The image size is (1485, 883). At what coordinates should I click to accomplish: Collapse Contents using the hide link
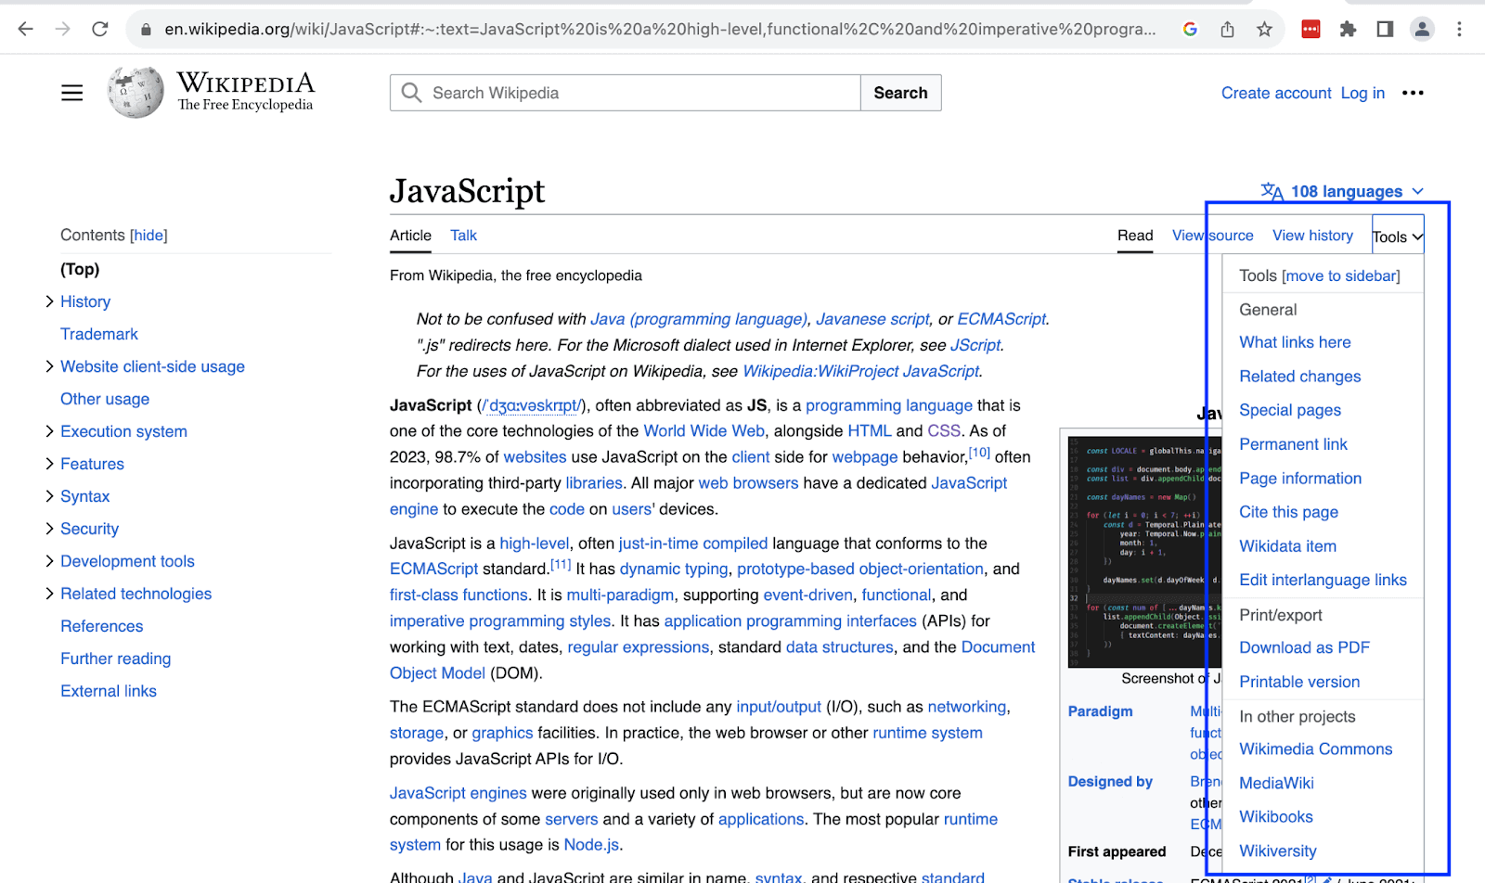(x=148, y=235)
